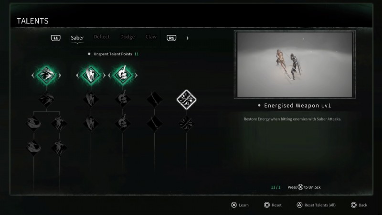Expand more tabs with the right chevron

tap(187, 38)
